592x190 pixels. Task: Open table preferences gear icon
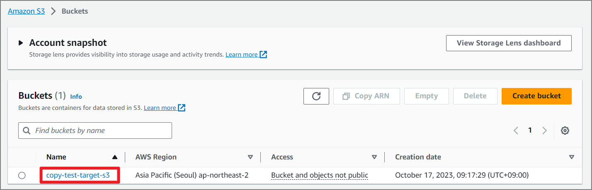point(565,131)
